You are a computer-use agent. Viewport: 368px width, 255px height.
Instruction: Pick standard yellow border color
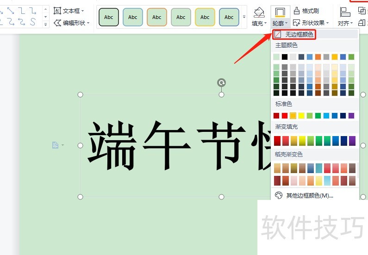[x=301, y=115]
